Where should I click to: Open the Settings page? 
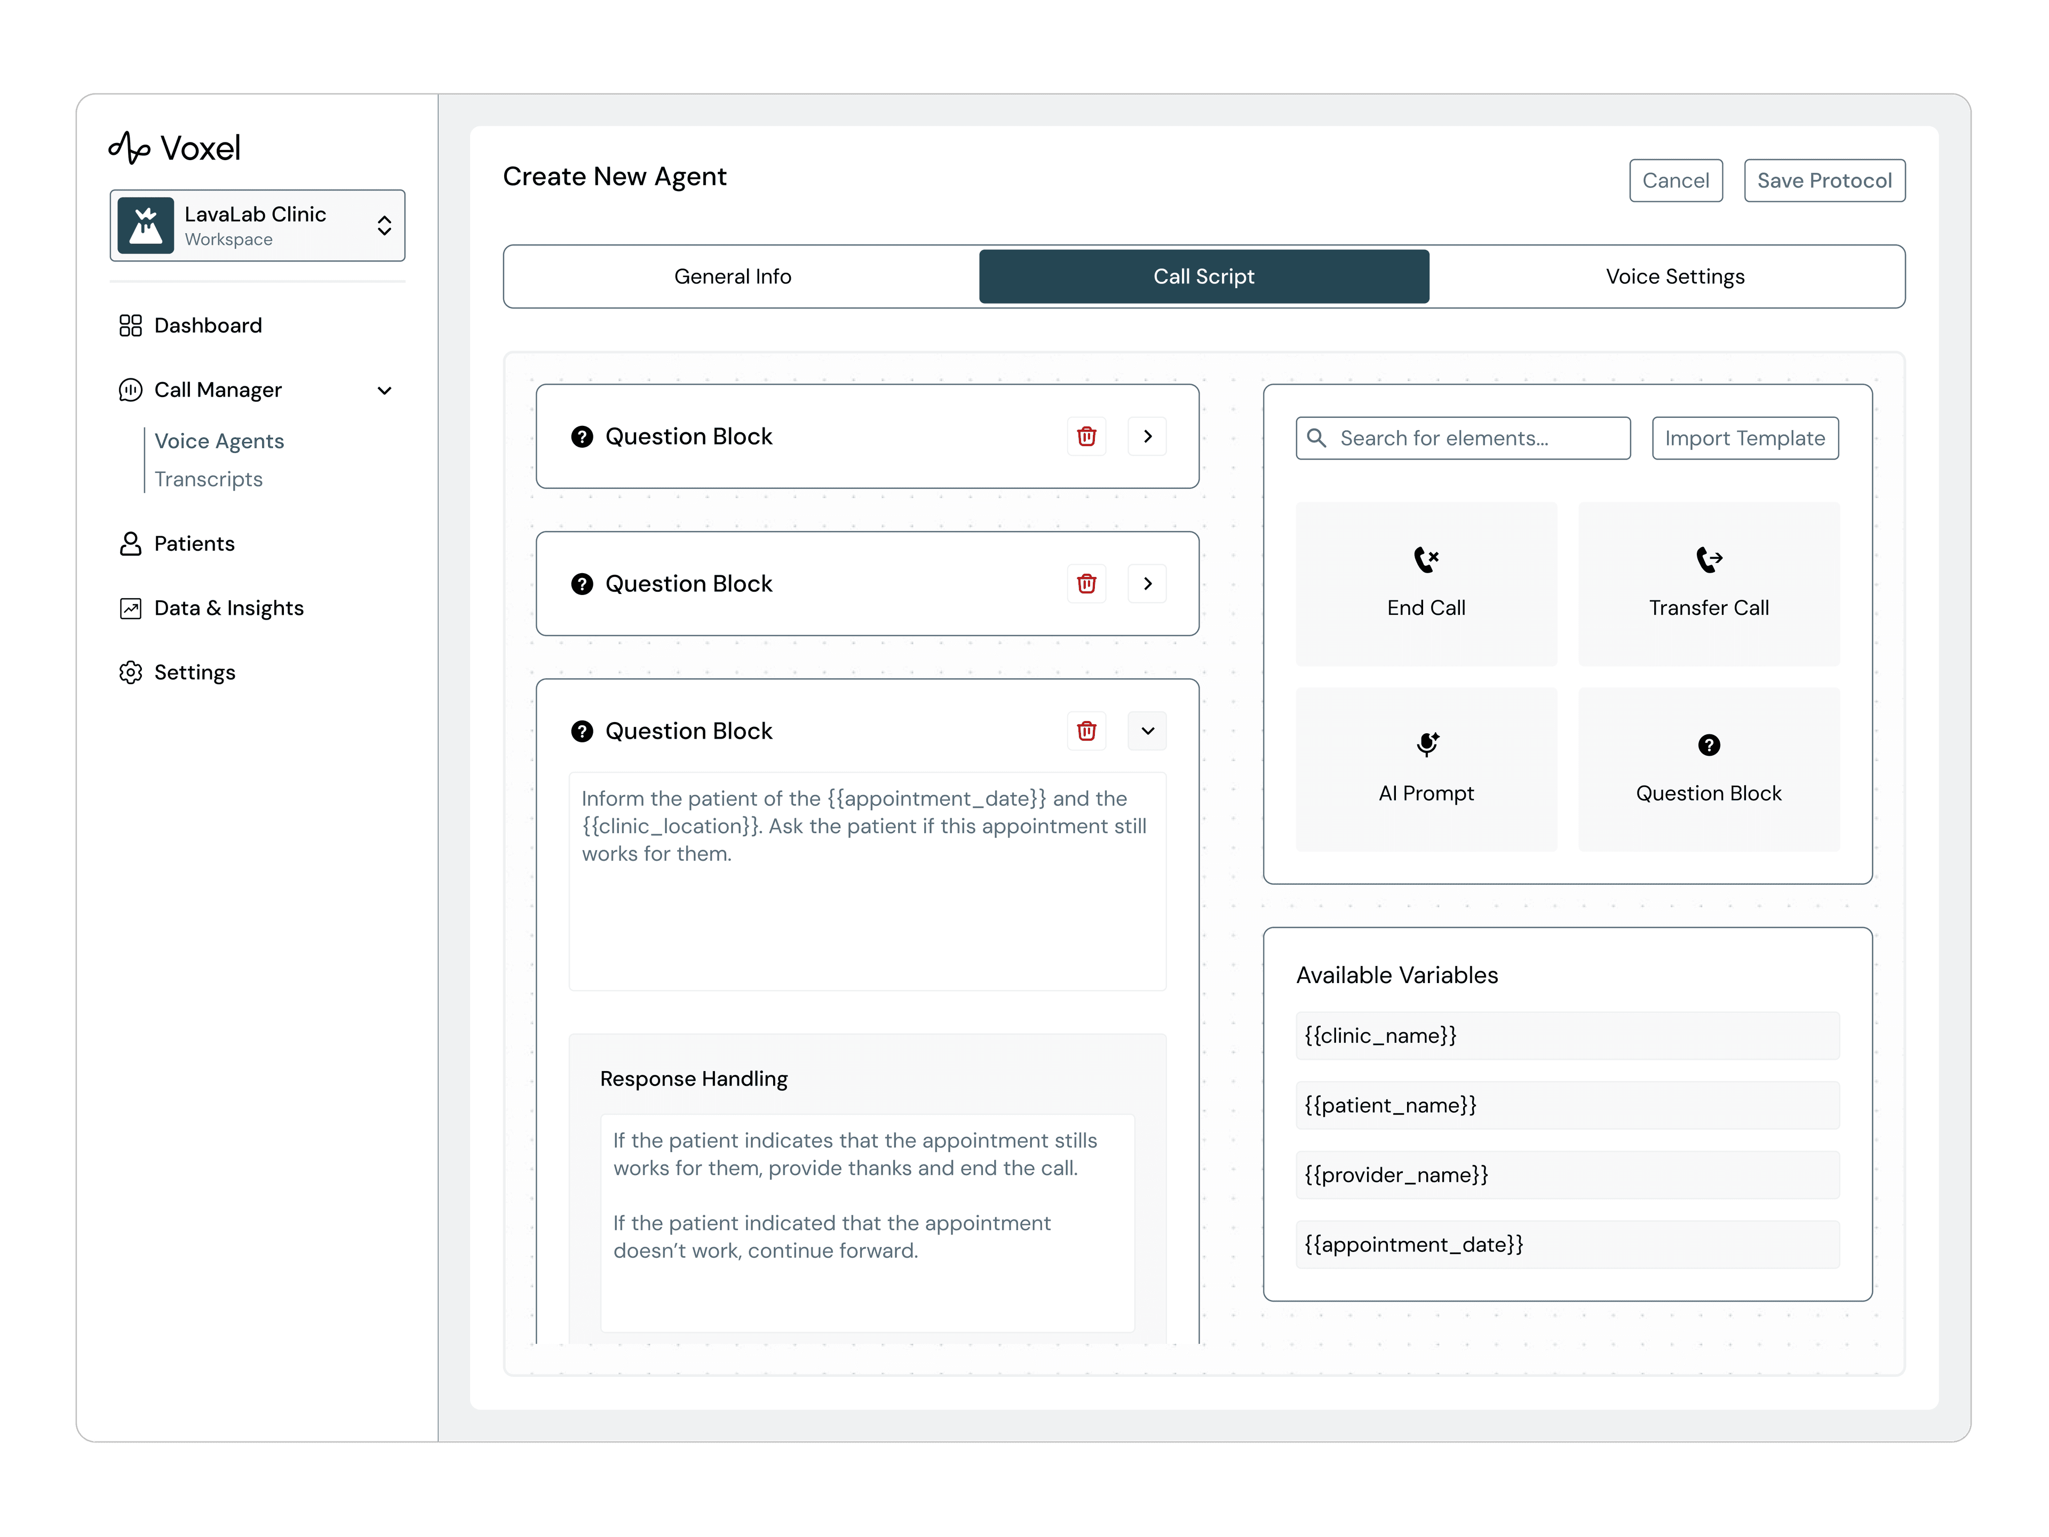(x=195, y=672)
